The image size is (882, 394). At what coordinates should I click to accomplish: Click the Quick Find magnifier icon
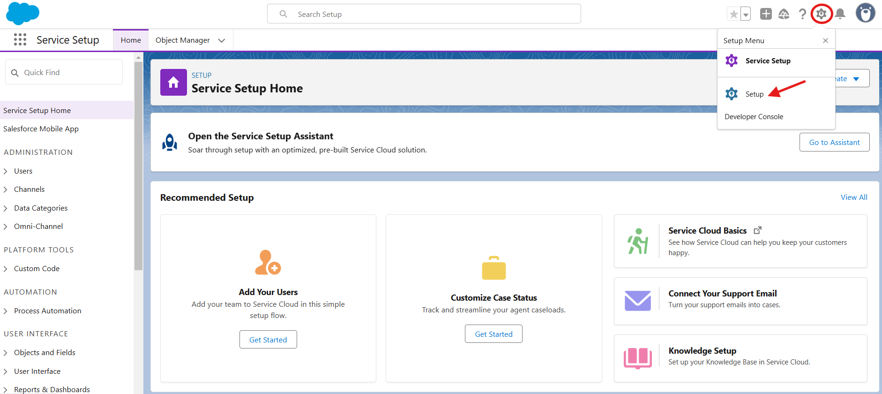[x=15, y=73]
